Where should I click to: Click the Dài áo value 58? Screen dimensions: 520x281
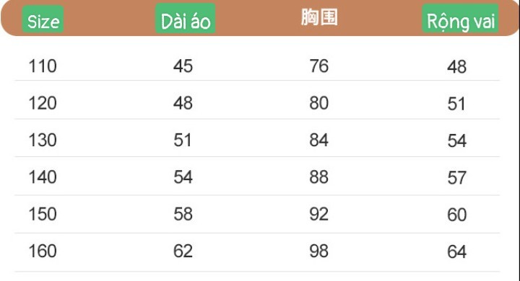pos(183,214)
